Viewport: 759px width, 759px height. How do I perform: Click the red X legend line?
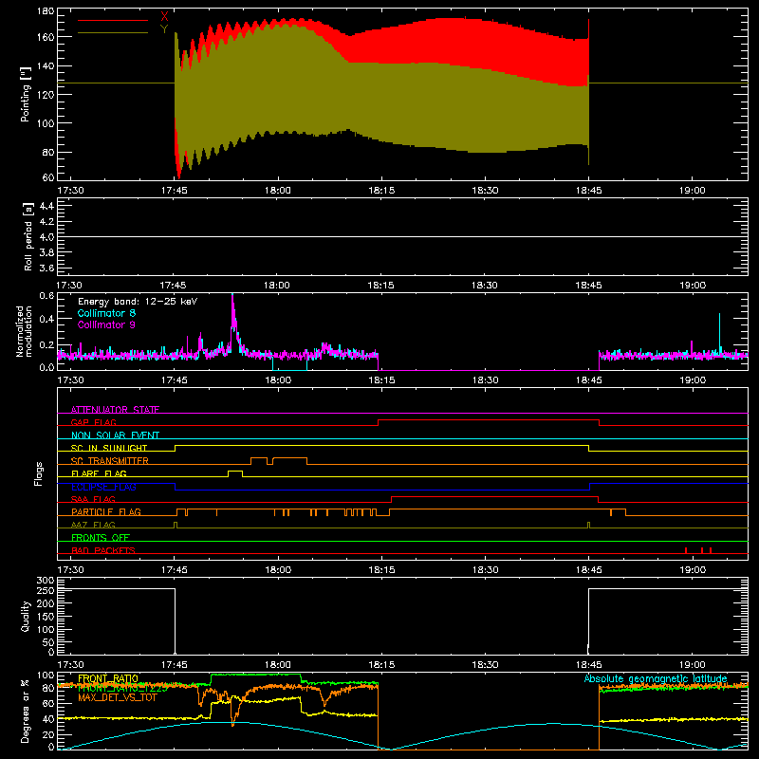(x=113, y=20)
